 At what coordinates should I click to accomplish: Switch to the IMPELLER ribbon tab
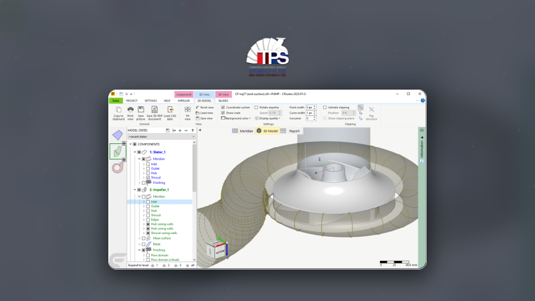point(183,101)
